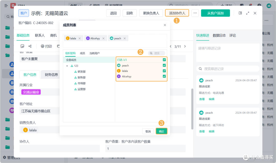276x163 pixels.
Task: Click 从客户添加 green button
Action: point(215,13)
